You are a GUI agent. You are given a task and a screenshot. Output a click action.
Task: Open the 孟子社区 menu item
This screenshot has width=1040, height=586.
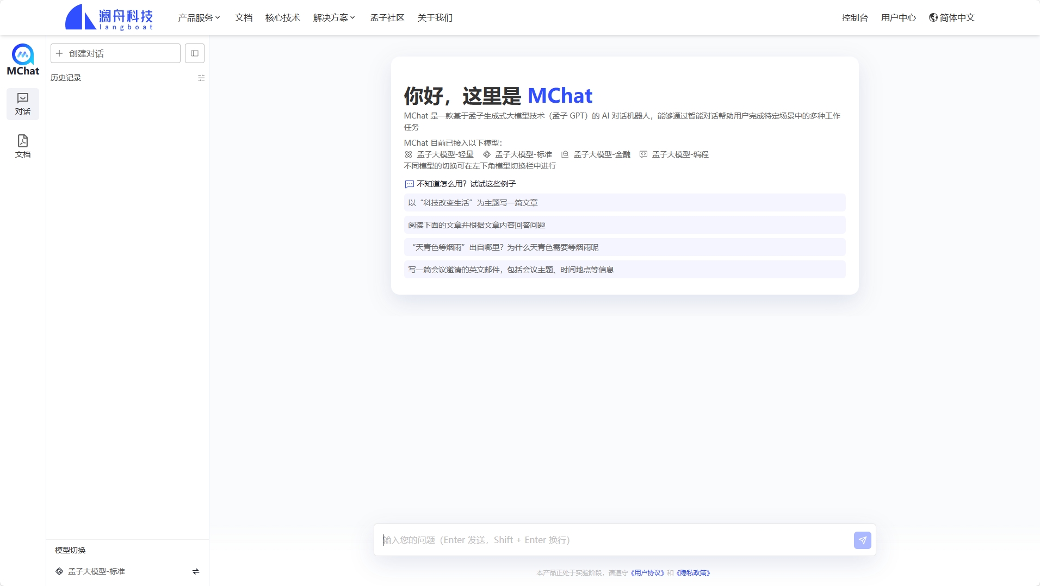pyautogui.click(x=387, y=18)
